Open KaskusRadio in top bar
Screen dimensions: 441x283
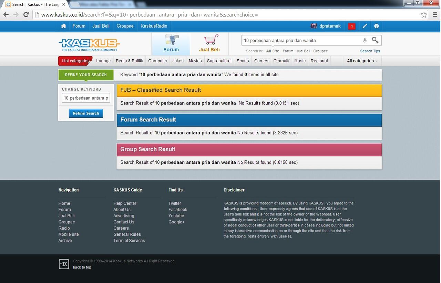click(154, 26)
